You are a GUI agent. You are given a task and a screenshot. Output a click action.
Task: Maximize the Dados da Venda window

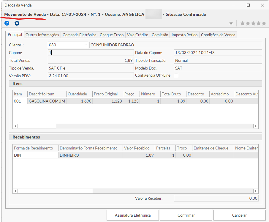248,5
